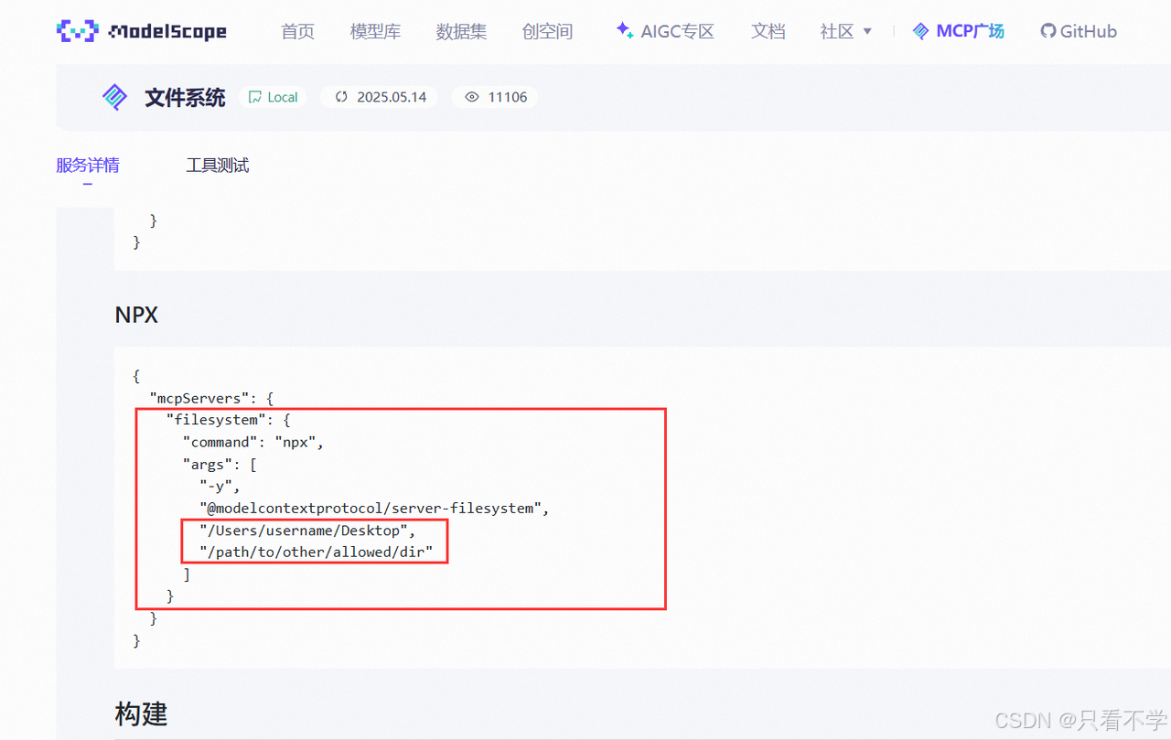1171x740 pixels.
Task: Click the "command": "npx" line
Action: click(253, 442)
